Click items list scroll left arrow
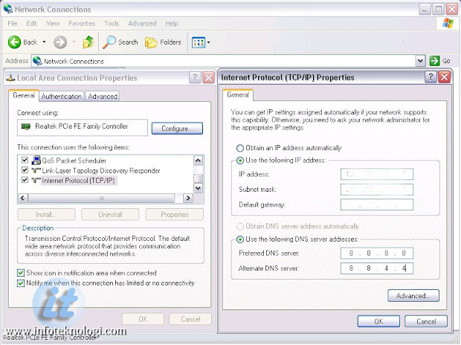The height and width of the screenshot is (345, 461). [23, 198]
